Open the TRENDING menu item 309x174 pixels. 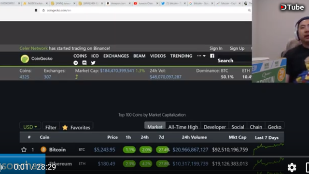pyautogui.click(x=181, y=56)
